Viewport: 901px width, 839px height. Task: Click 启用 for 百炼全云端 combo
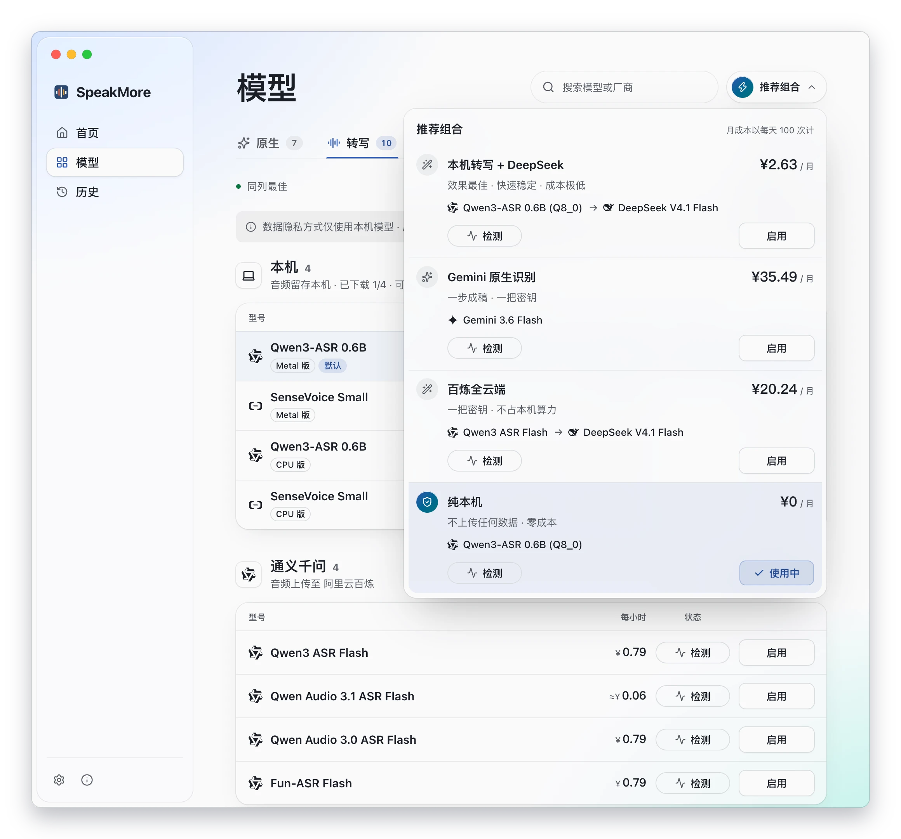(776, 461)
